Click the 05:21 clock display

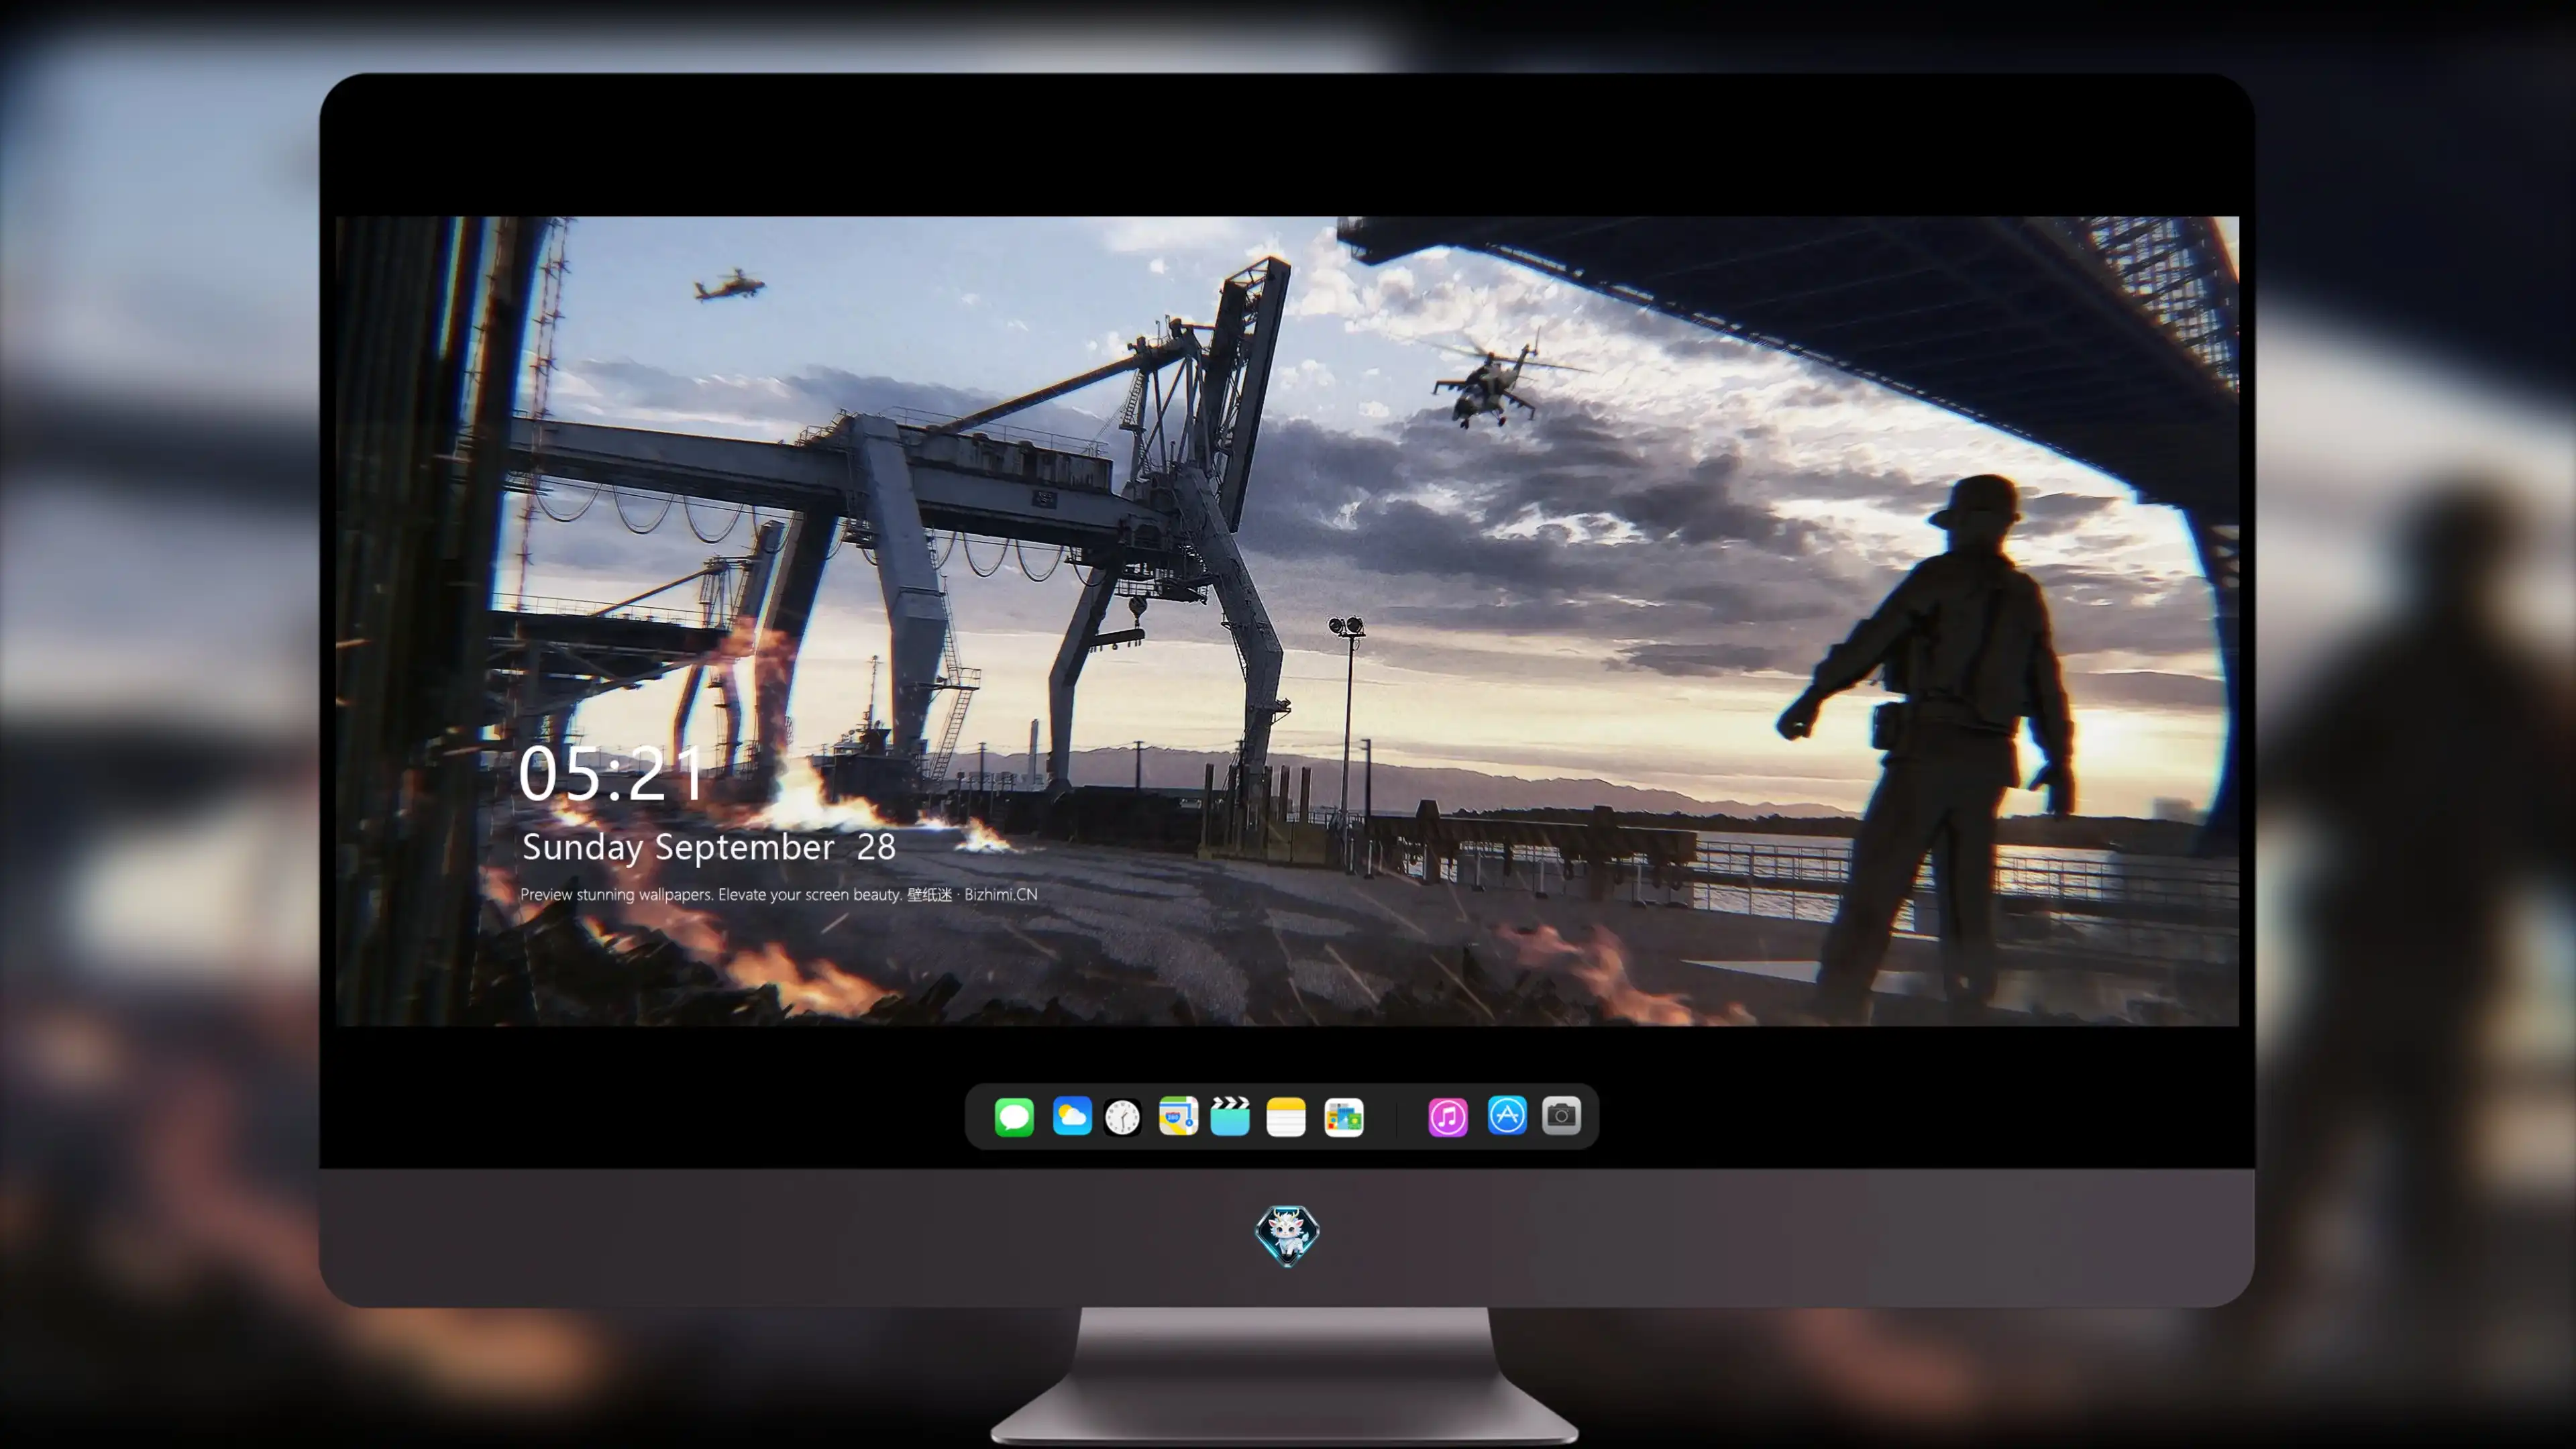(611, 774)
